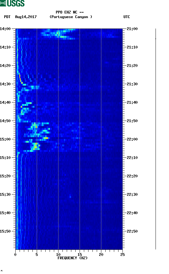
Task: Click the 15:50 PDT time label
Action: (5, 231)
